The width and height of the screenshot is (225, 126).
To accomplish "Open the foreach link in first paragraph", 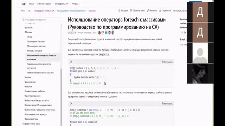I will pyautogui.click(x=81, y=39).
